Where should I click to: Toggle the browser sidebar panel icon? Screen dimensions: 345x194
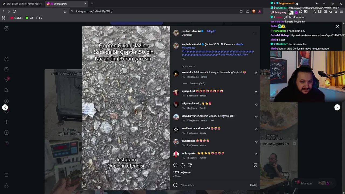[x=320, y=12]
